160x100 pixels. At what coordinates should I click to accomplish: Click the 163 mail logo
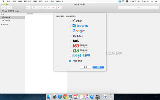(80, 46)
